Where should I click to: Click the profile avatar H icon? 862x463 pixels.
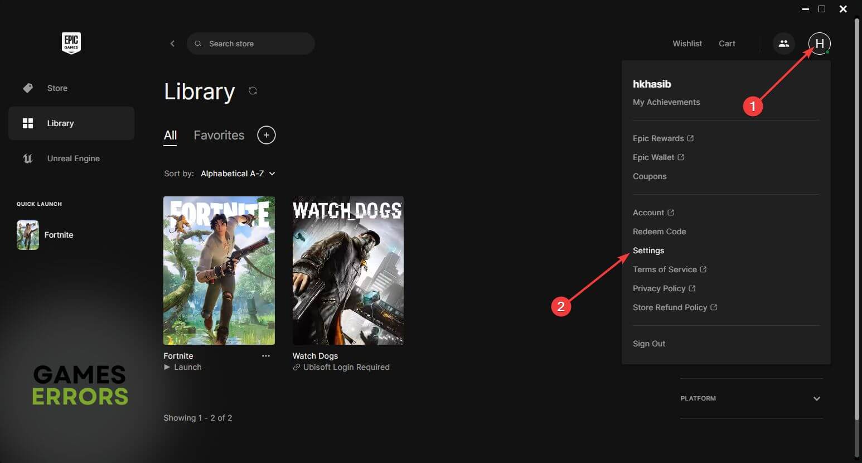coord(819,44)
